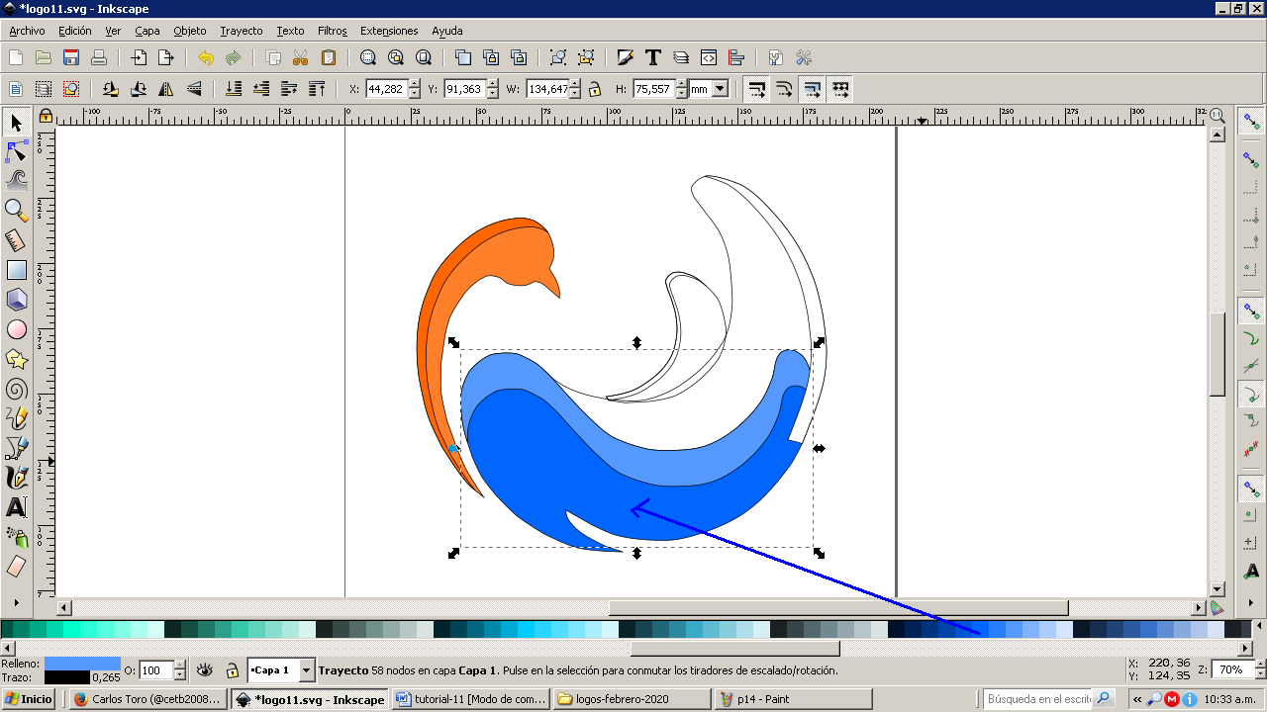Flip selection horizontally icon
The image size is (1267, 712).
166,89
